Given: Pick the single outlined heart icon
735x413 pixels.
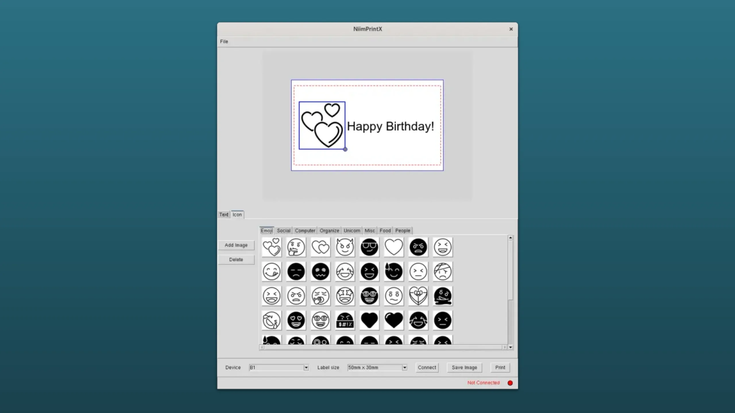Looking at the screenshot, I should point(394,247).
